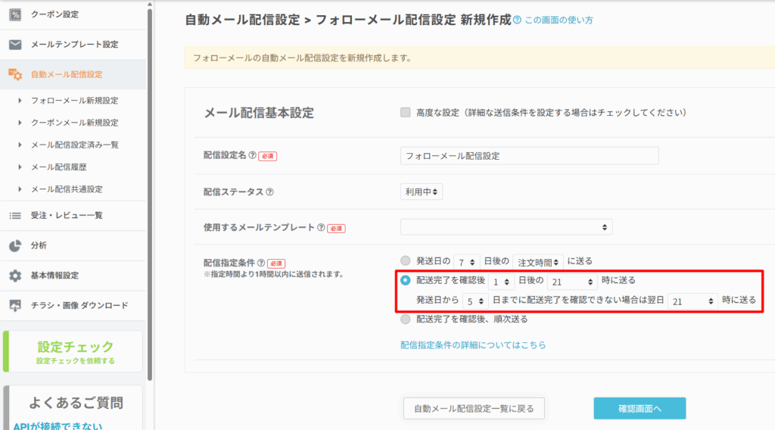The image size is (775, 430).
Task: Click the basic information settings gear icon
Action: click(x=15, y=276)
